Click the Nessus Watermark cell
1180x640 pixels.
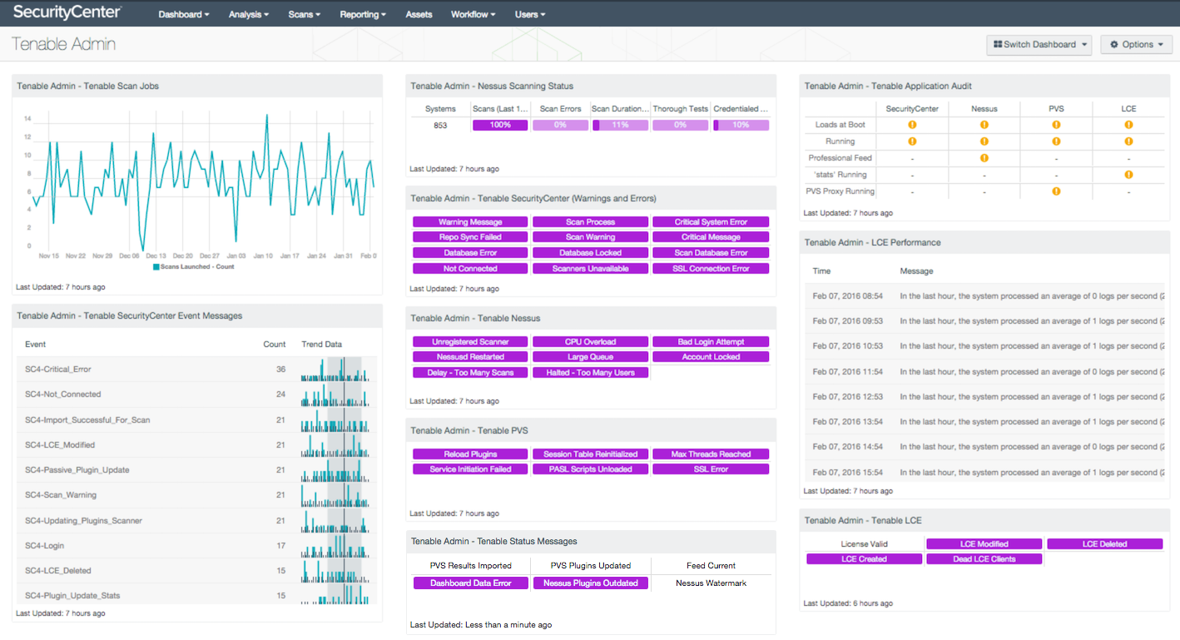click(711, 583)
